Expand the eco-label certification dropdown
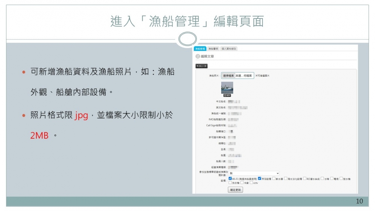 click(x=254, y=173)
